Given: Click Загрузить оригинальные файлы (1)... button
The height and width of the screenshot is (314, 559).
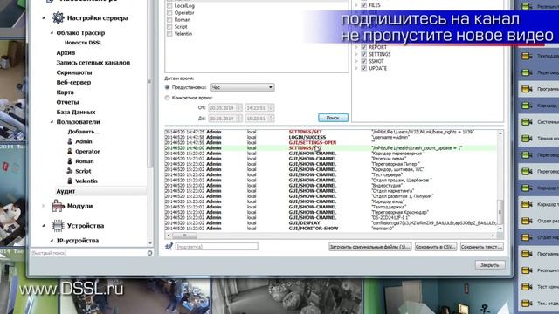Looking at the screenshot, I should 369,246.
